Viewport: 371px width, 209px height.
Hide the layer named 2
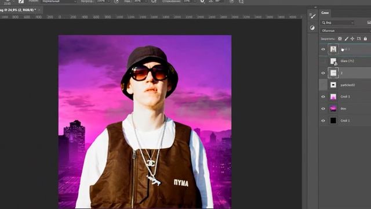click(x=323, y=73)
